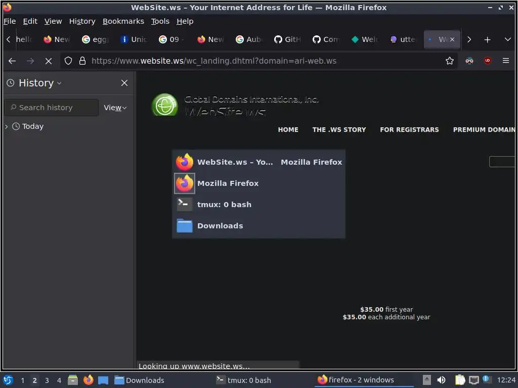
Task: Switch to the hello tab
Action: pyautogui.click(x=25, y=39)
